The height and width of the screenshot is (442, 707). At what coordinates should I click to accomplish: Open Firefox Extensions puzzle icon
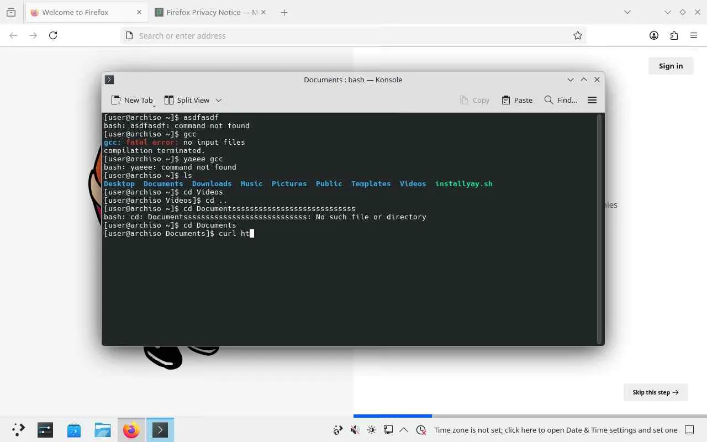(x=674, y=35)
